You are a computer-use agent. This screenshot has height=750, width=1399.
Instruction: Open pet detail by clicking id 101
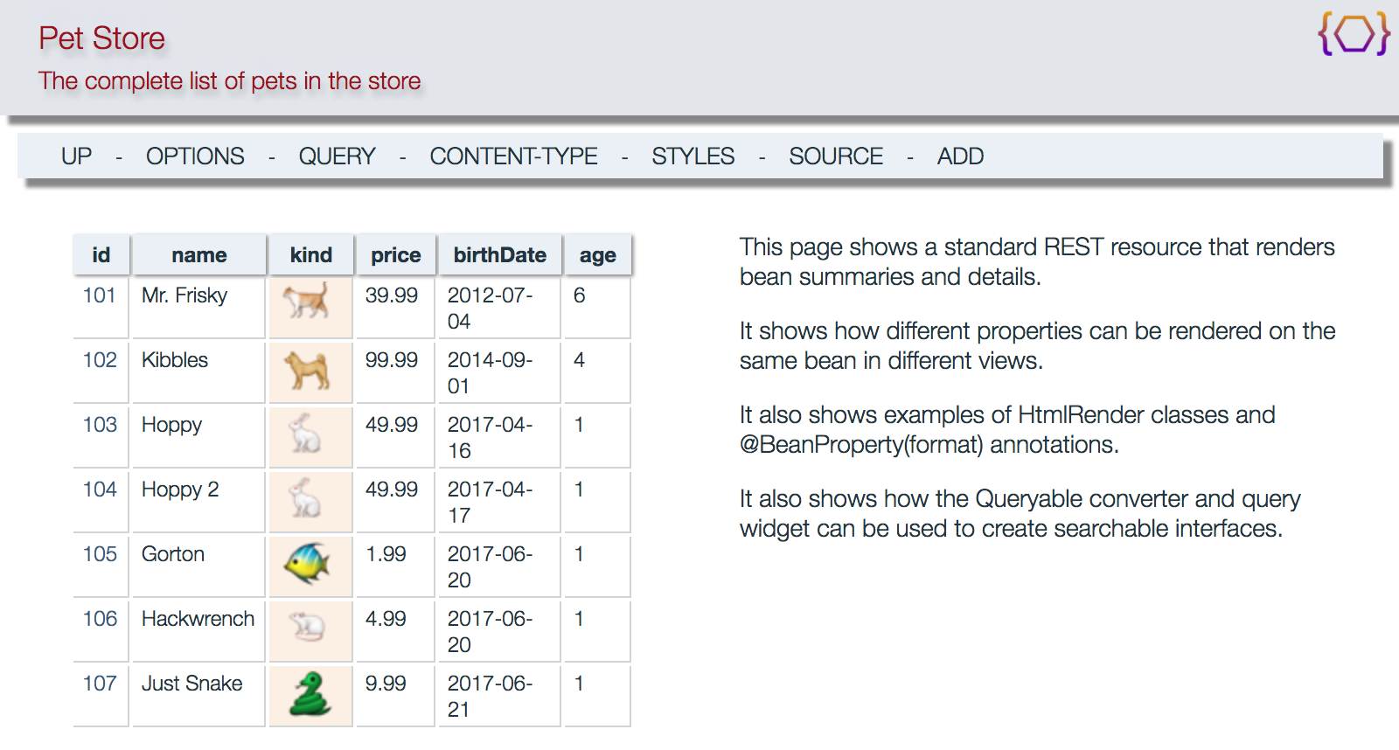click(100, 295)
